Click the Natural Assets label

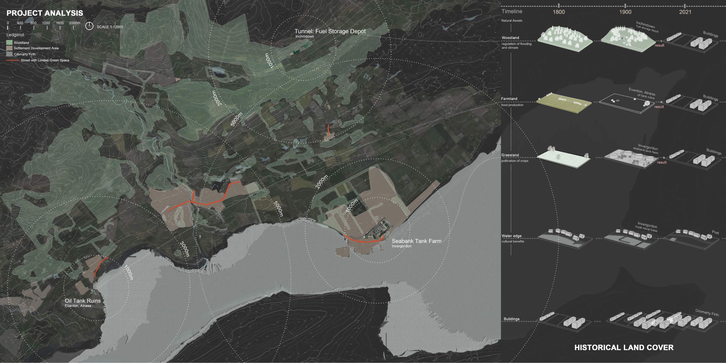click(512, 20)
